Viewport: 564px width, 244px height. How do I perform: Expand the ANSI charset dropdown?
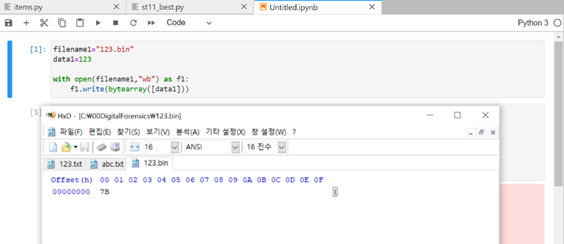point(236,147)
